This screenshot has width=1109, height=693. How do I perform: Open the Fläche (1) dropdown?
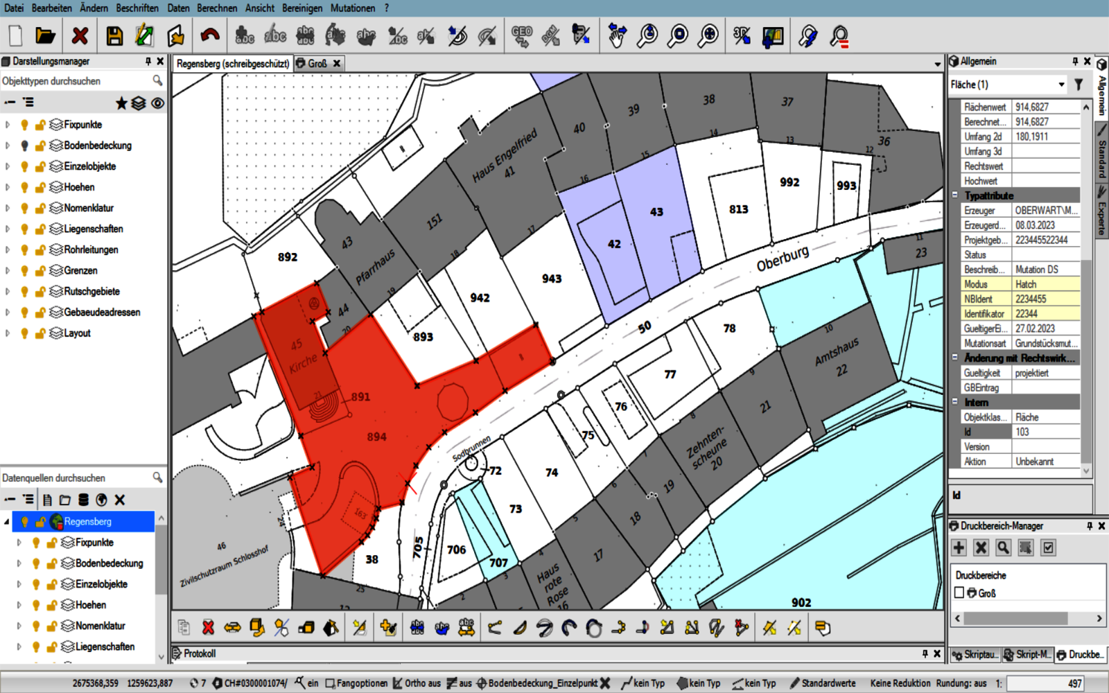click(x=1061, y=85)
